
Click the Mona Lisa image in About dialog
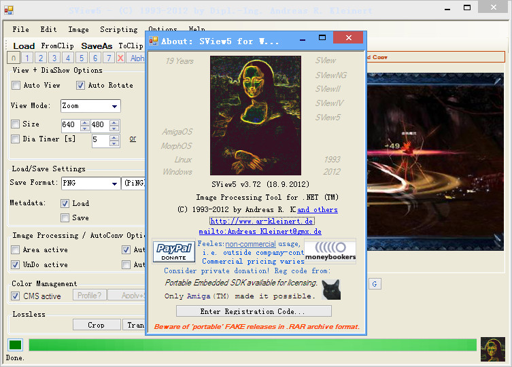(256, 116)
